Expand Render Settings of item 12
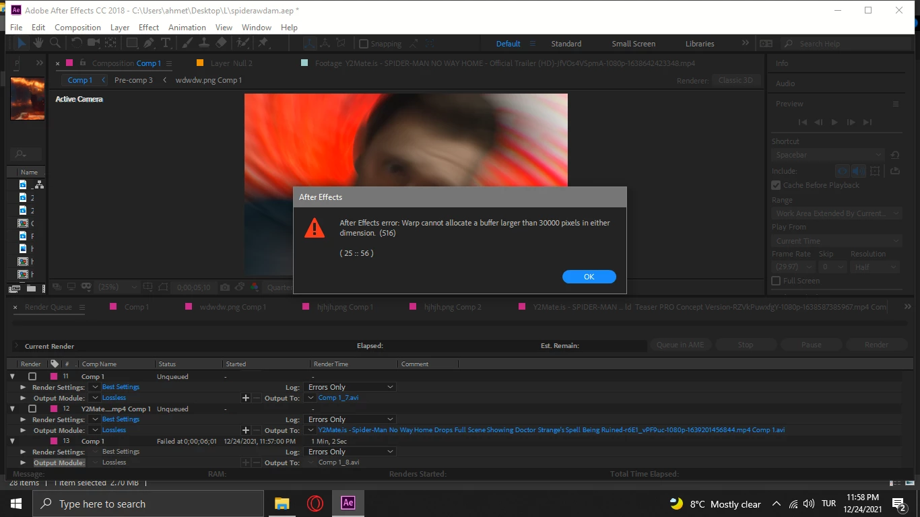Image resolution: width=920 pixels, height=517 pixels. pos(23,419)
